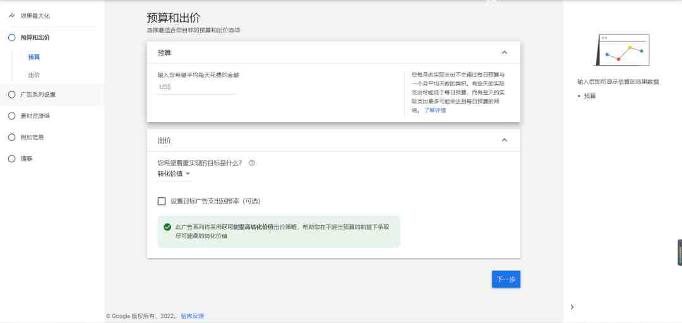Viewport: 682px width, 323px height.
Task: Open the 广告系列设置 step
Action: tap(38, 94)
